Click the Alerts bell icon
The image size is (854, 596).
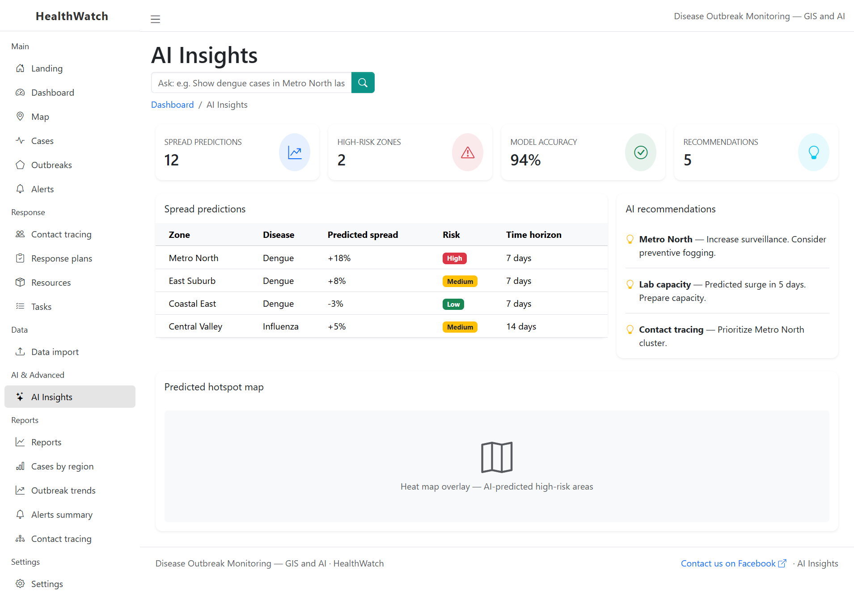click(20, 189)
